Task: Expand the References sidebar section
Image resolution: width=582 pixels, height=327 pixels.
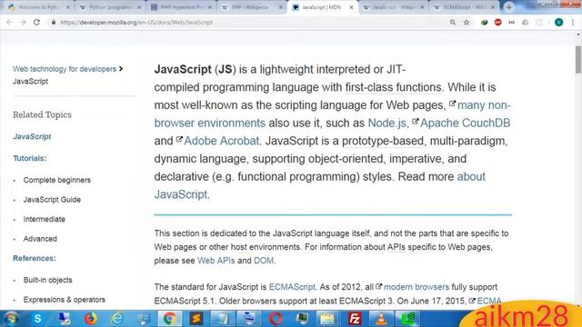Action: 35,258
